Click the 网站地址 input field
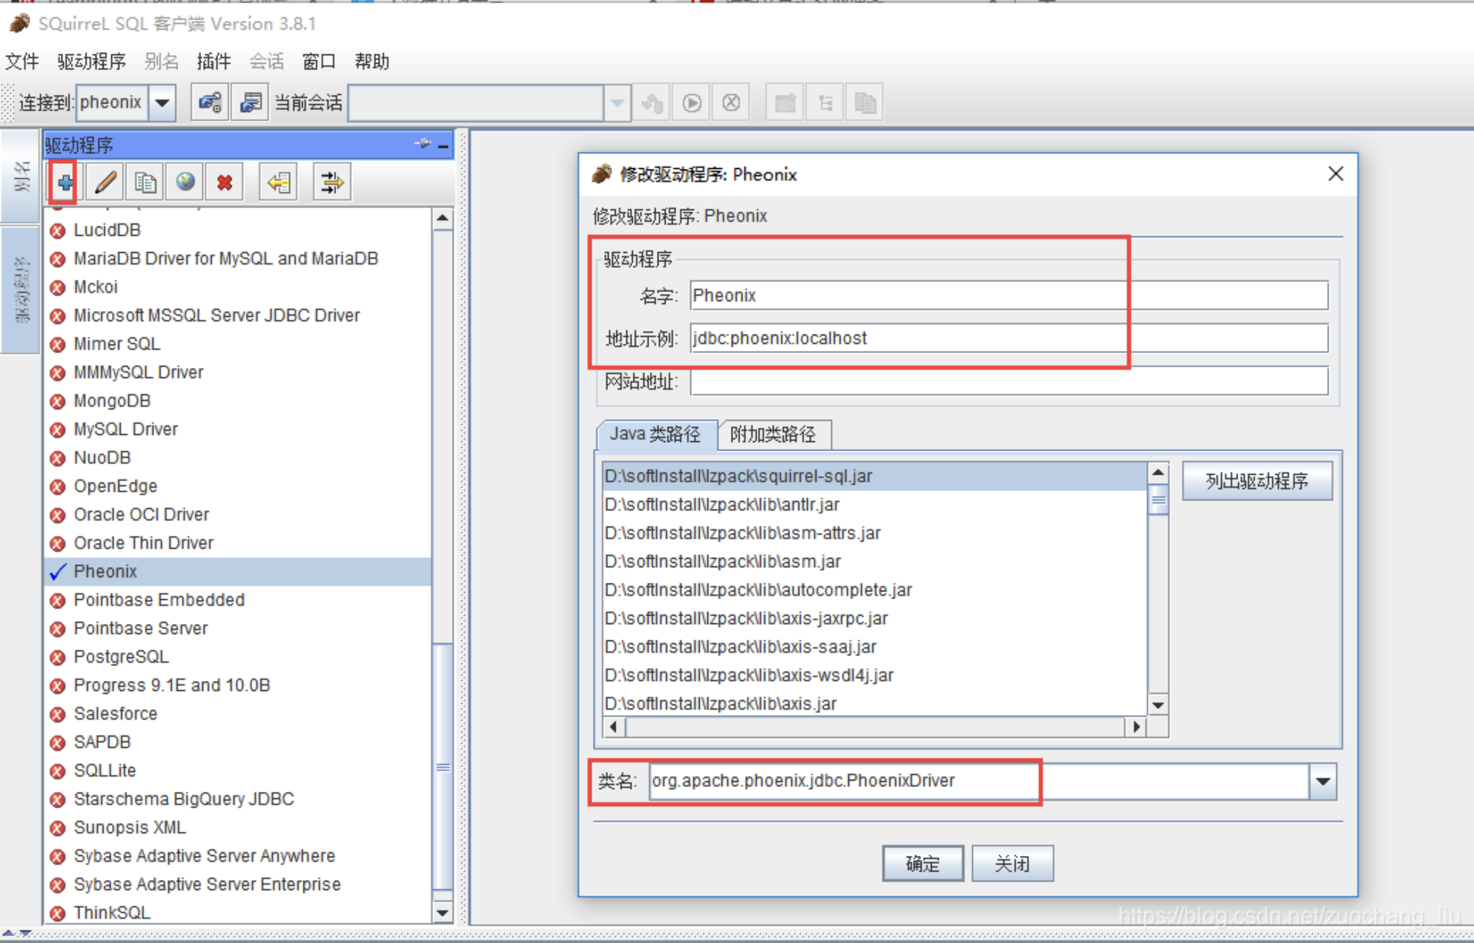The width and height of the screenshot is (1474, 943). pos(1009,381)
